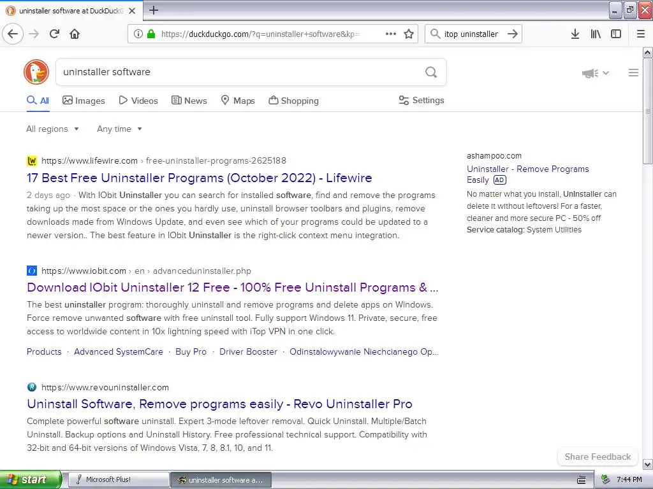Switch to the Images tab
This screenshot has width=653, height=489.
(84, 101)
